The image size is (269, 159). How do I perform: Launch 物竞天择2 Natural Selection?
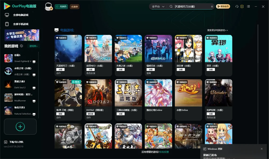(20, 111)
